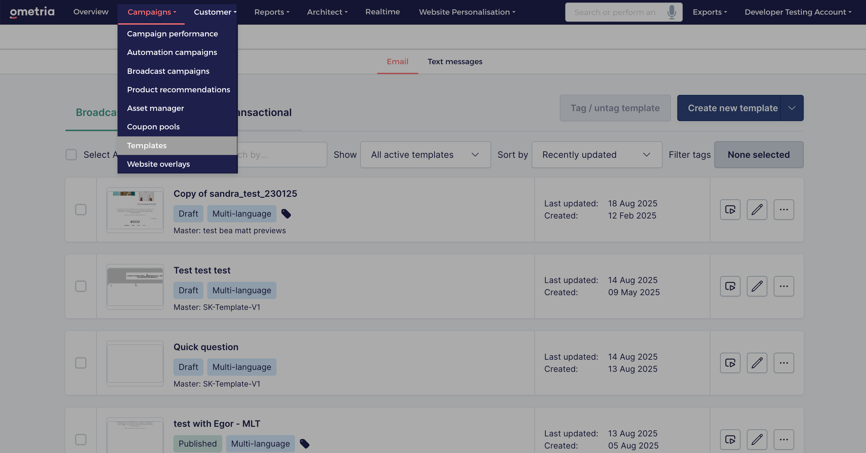Switch to the Text messages tab
The image size is (866, 453).
455,62
